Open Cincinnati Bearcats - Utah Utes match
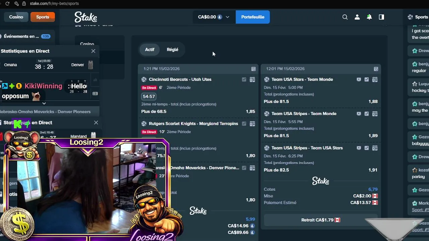The height and width of the screenshot is (241, 429). (x=180, y=79)
